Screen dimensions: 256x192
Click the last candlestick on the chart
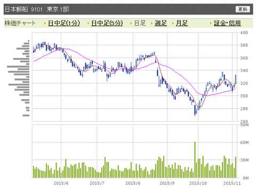click(x=236, y=79)
